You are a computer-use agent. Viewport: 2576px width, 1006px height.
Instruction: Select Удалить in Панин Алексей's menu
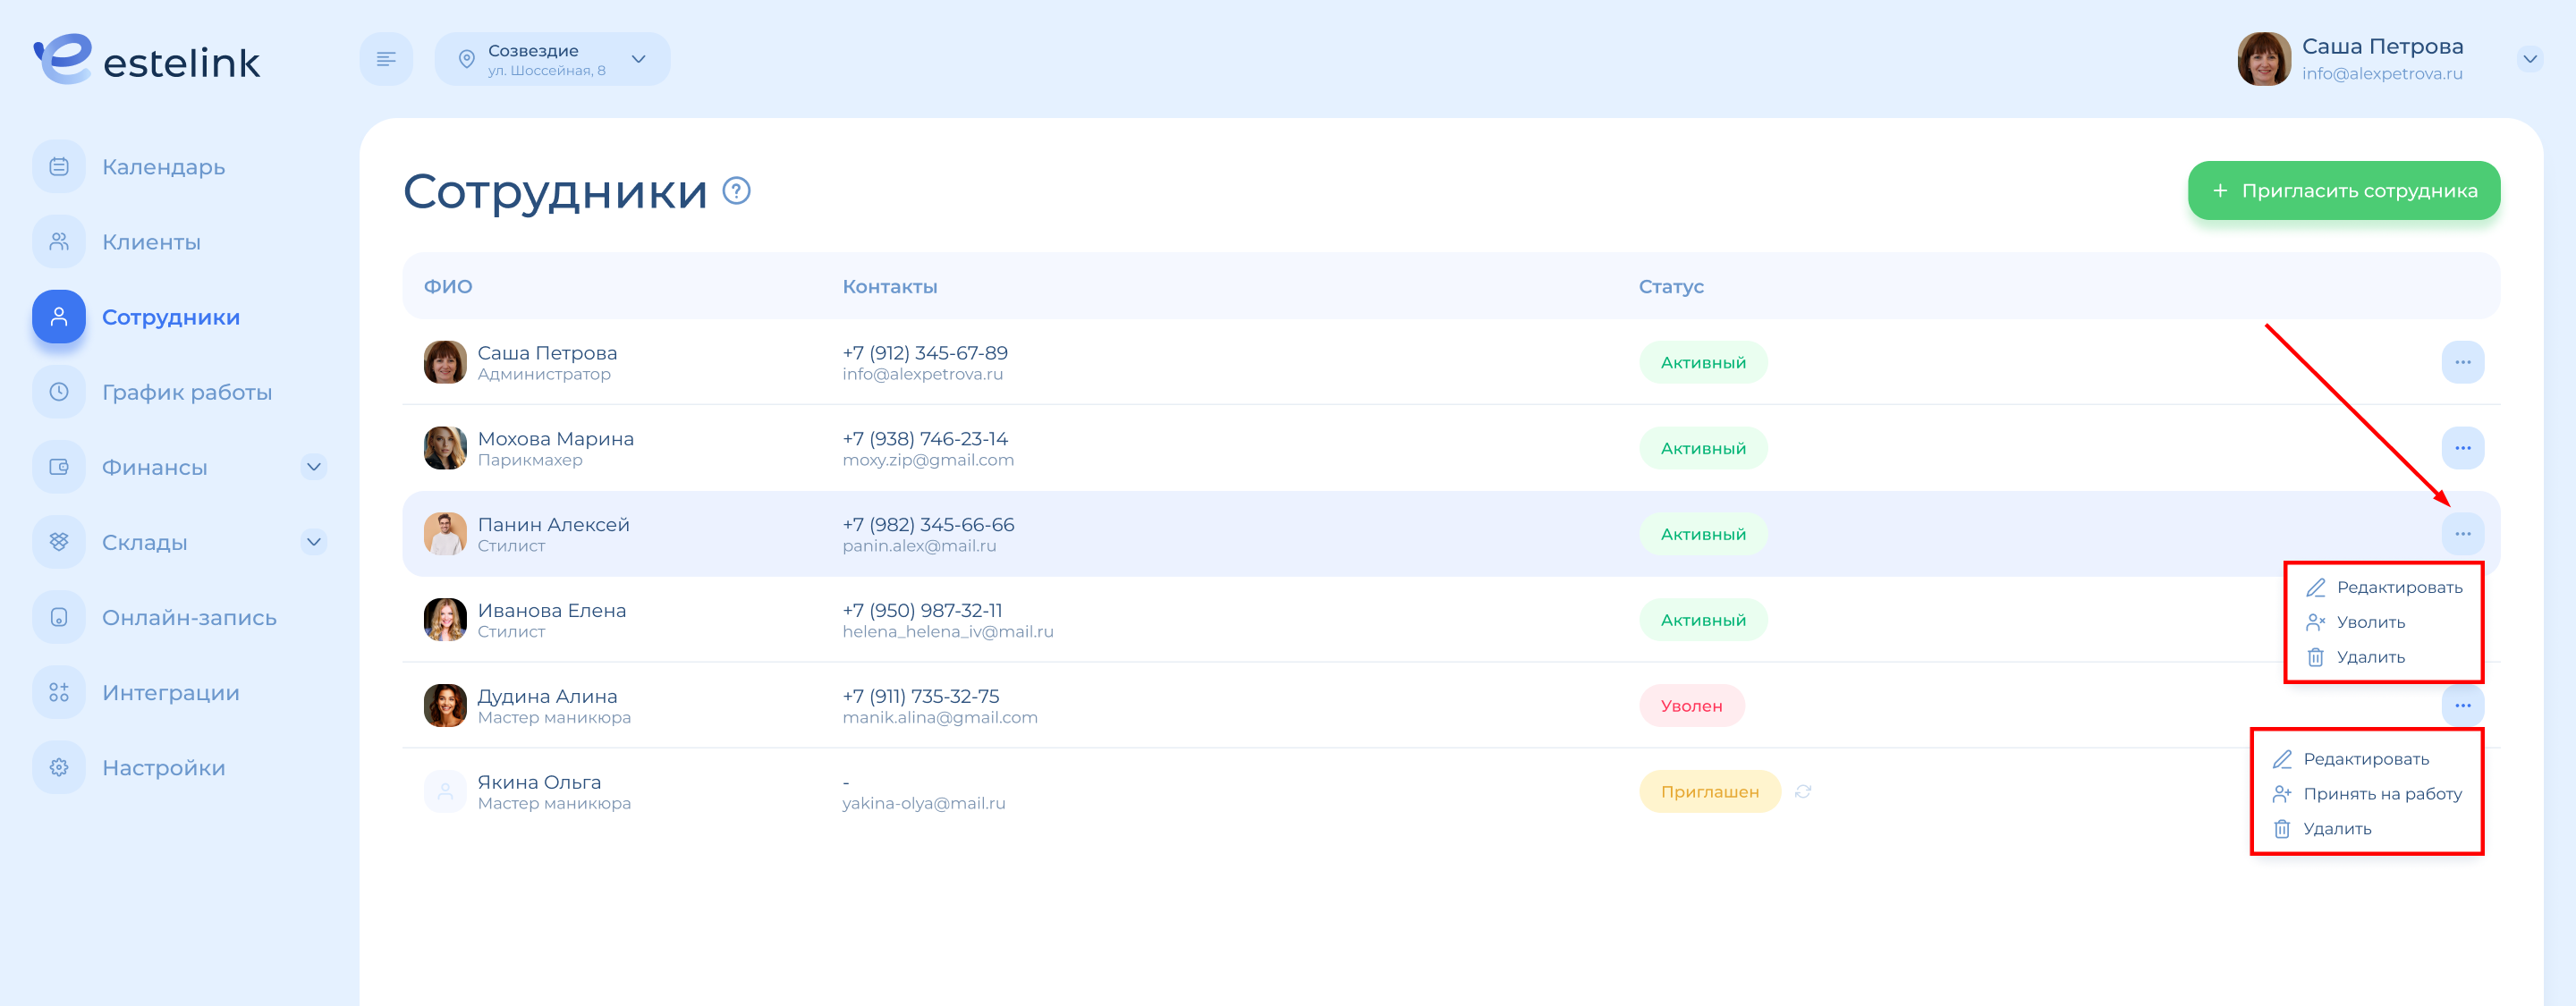pos(2355,657)
